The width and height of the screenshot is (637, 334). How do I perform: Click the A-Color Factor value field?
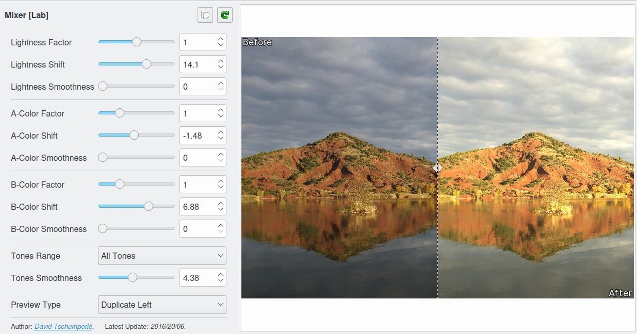coord(197,113)
